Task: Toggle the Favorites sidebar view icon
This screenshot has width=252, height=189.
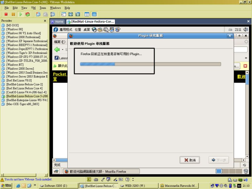Action: pos(64,14)
